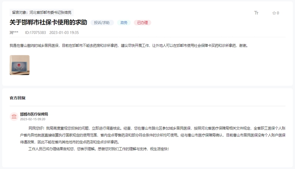Click the reply time 2023-02-15 09:20
The width and height of the screenshot is (295, 169).
tap(32, 119)
